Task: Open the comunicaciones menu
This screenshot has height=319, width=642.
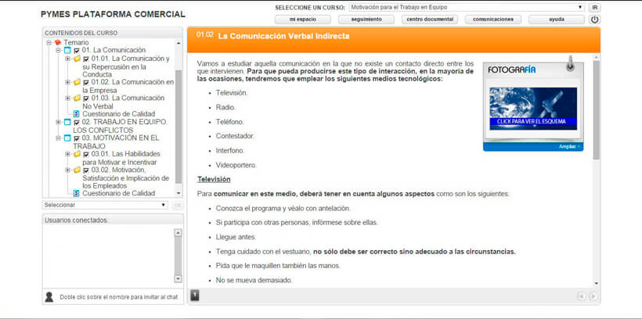Action: [493, 20]
